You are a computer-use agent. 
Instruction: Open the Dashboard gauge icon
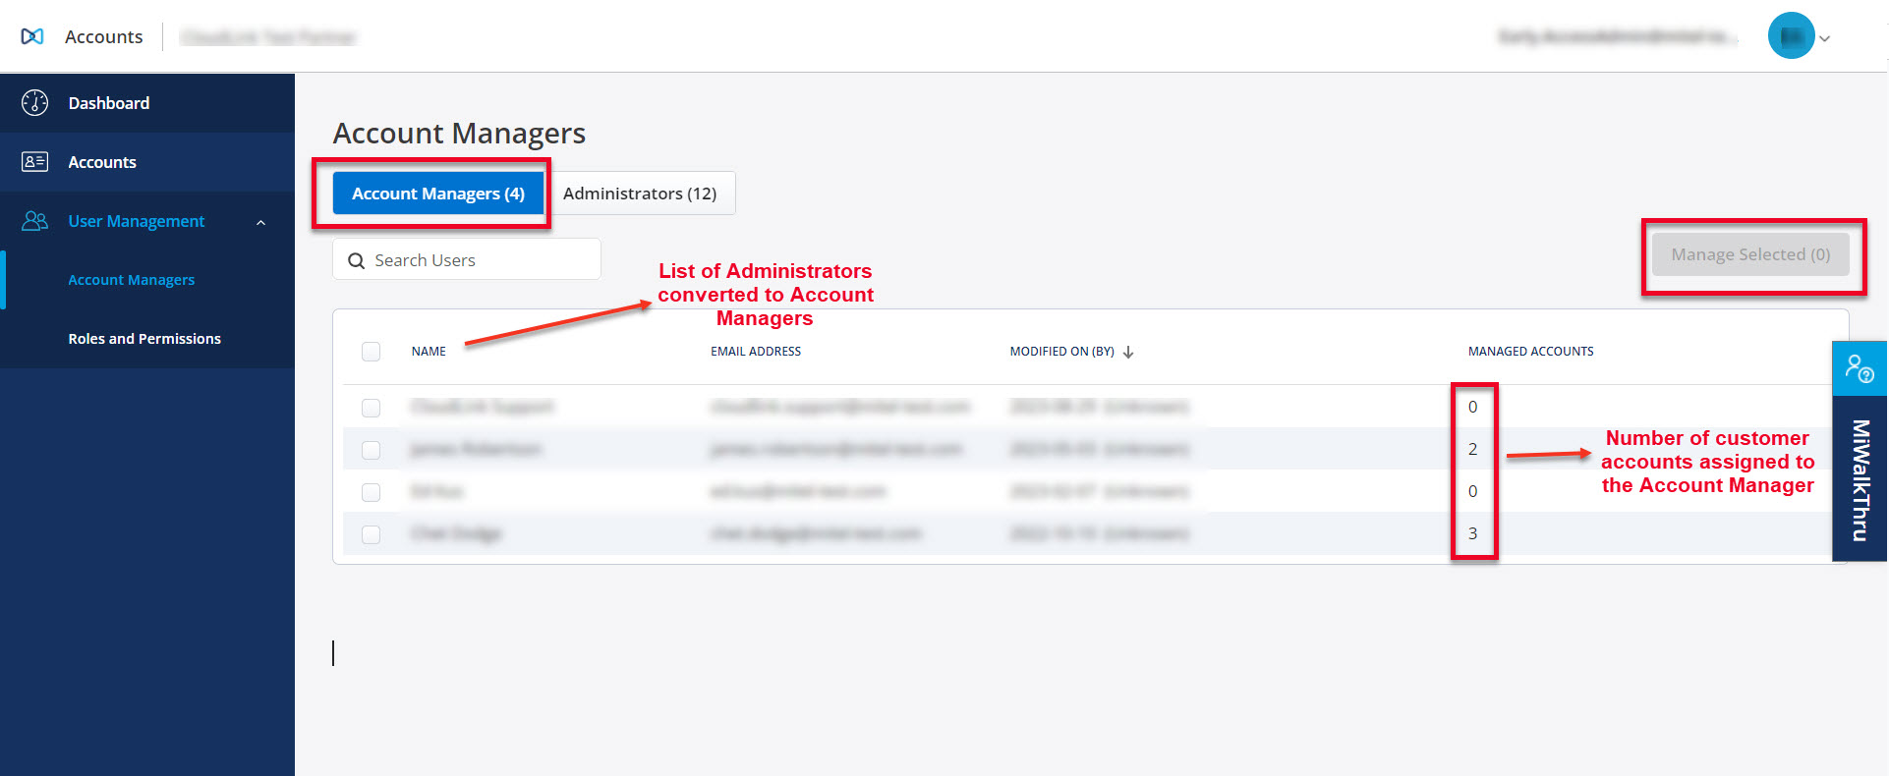pyautogui.click(x=34, y=103)
